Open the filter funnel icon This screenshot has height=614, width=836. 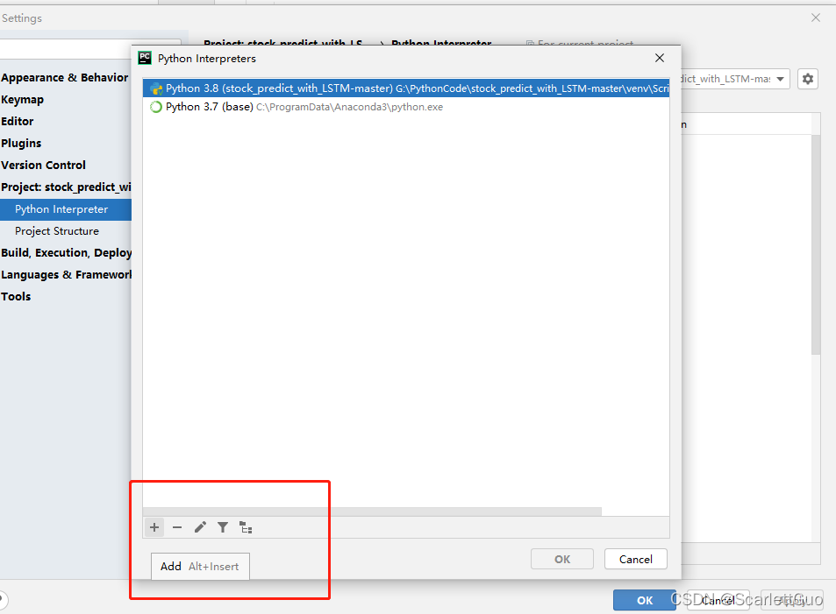[223, 527]
